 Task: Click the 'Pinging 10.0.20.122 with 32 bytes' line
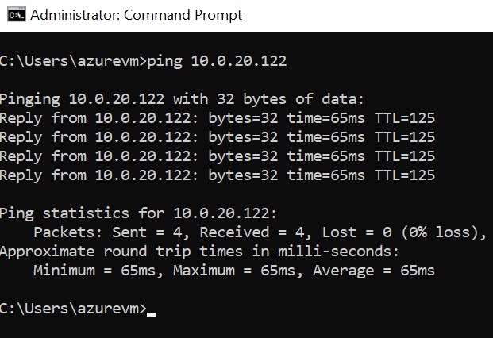pos(181,99)
